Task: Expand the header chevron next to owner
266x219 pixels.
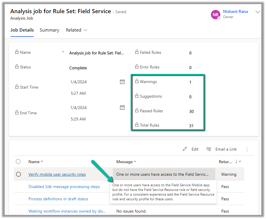Action: [258, 12]
